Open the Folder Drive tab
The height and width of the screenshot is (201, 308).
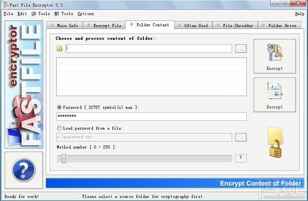pyautogui.click(x=279, y=25)
